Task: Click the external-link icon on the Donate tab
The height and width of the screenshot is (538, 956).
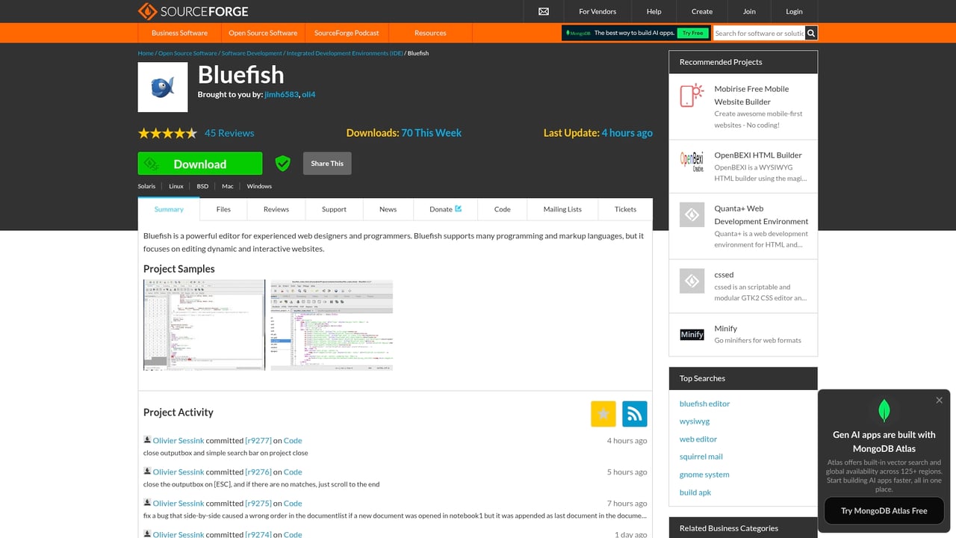Action: click(x=457, y=208)
